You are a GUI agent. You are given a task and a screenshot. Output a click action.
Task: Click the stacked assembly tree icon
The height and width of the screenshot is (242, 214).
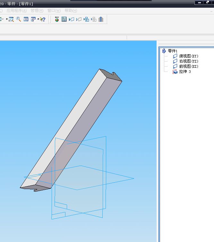[101, 19]
